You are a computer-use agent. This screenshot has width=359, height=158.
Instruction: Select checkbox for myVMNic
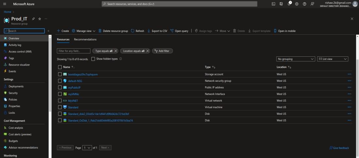coord(60,94)
